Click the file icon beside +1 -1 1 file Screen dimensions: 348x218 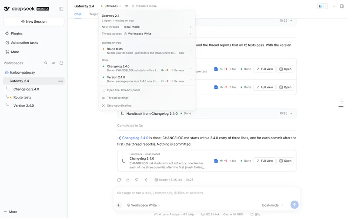(216, 69)
